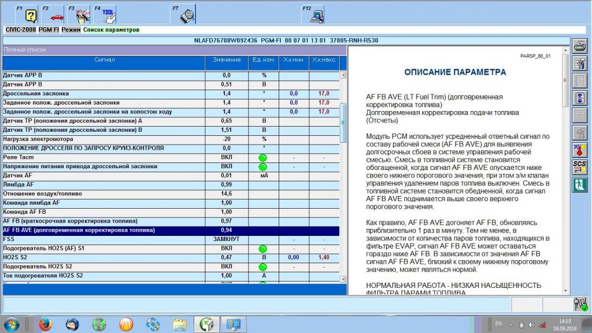Go to CIVIC-2008 breadcrumb

20,30
